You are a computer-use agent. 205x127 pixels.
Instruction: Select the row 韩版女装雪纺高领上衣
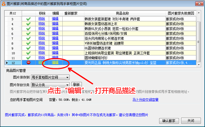[100, 24]
